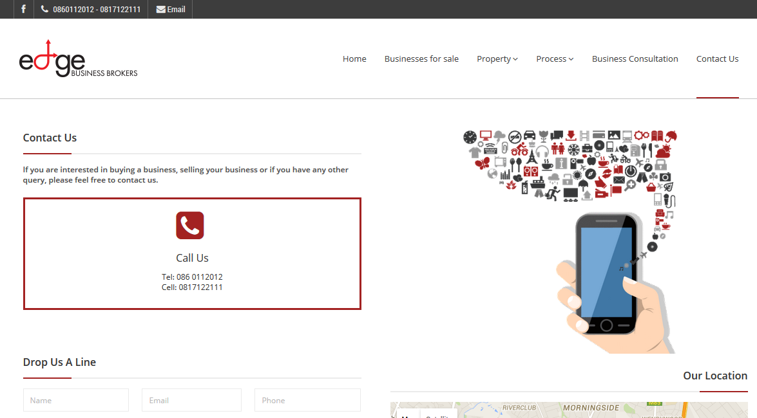This screenshot has width=757, height=418.
Task: Click the Drop Us A Line heading
Action: pos(59,362)
